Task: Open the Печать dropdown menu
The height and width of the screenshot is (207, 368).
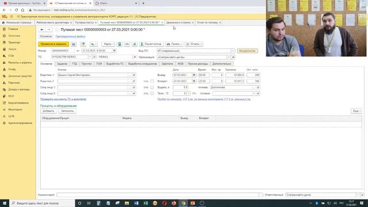Action: [x=174, y=44]
